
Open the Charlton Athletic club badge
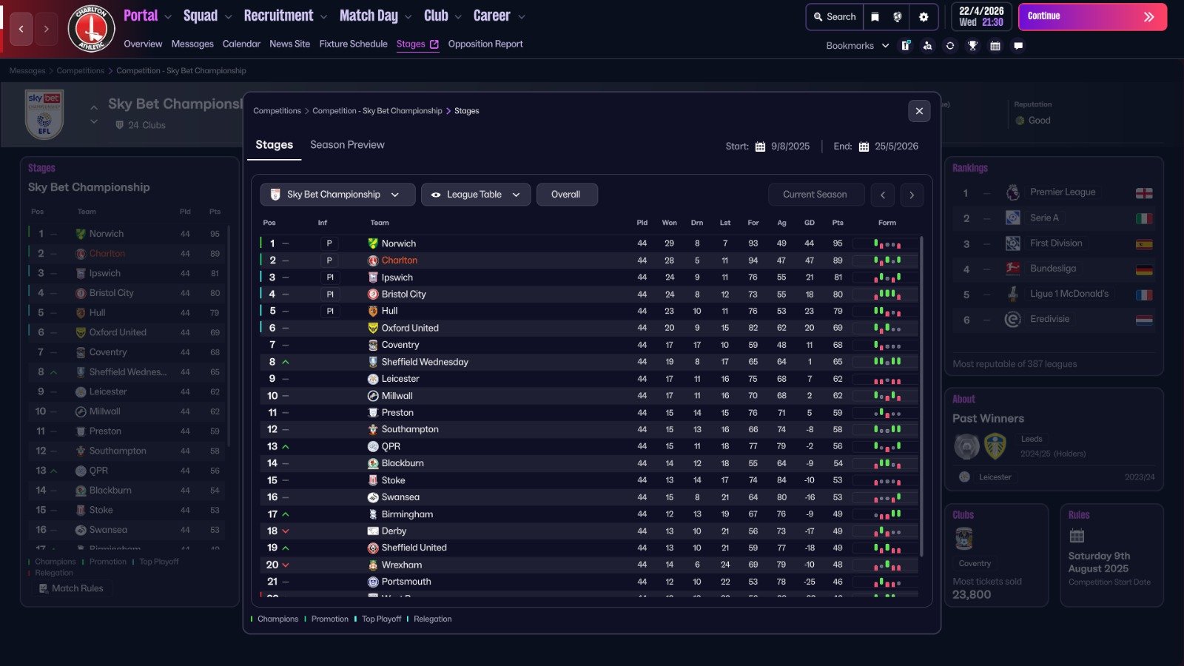pos(91,29)
